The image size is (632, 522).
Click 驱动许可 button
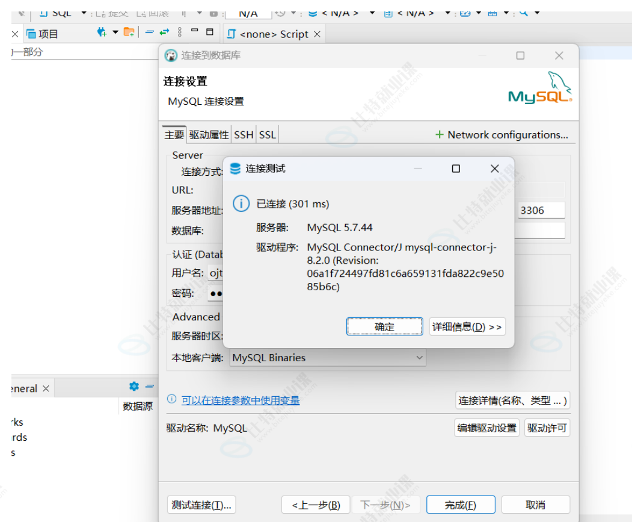[547, 428]
